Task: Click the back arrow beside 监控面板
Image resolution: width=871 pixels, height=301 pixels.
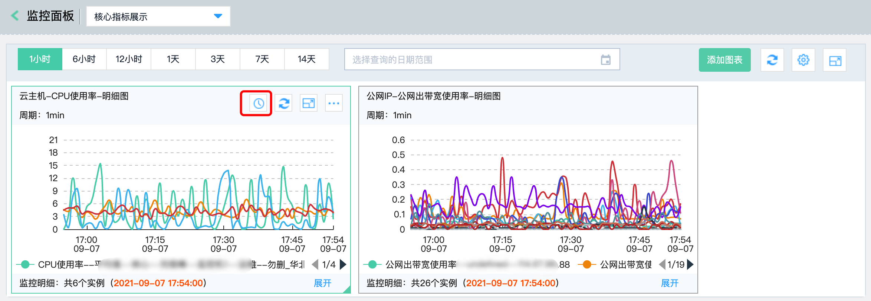Action: point(15,16)
